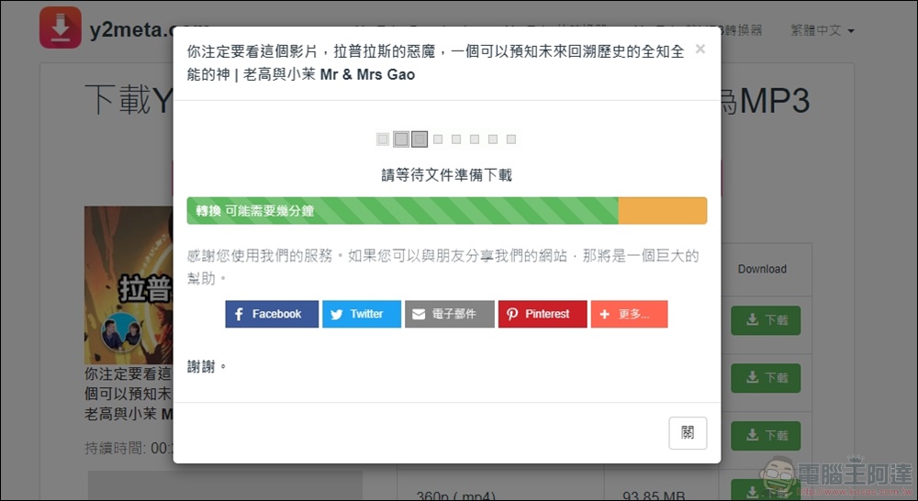Click the conversion progress bar
The image size is (918, 501).
[x=447, y=211]
